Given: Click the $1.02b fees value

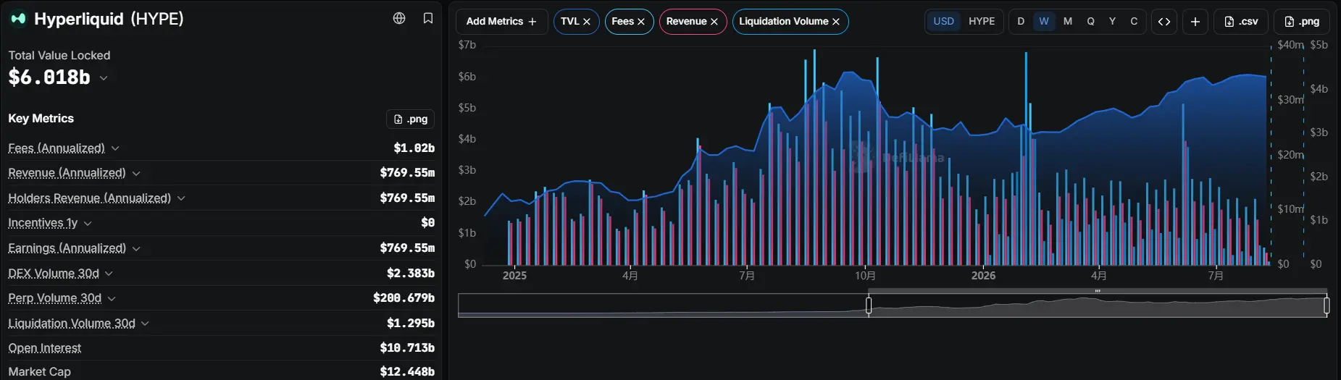Looking at the screenshot, I should [x=414, y=148].
